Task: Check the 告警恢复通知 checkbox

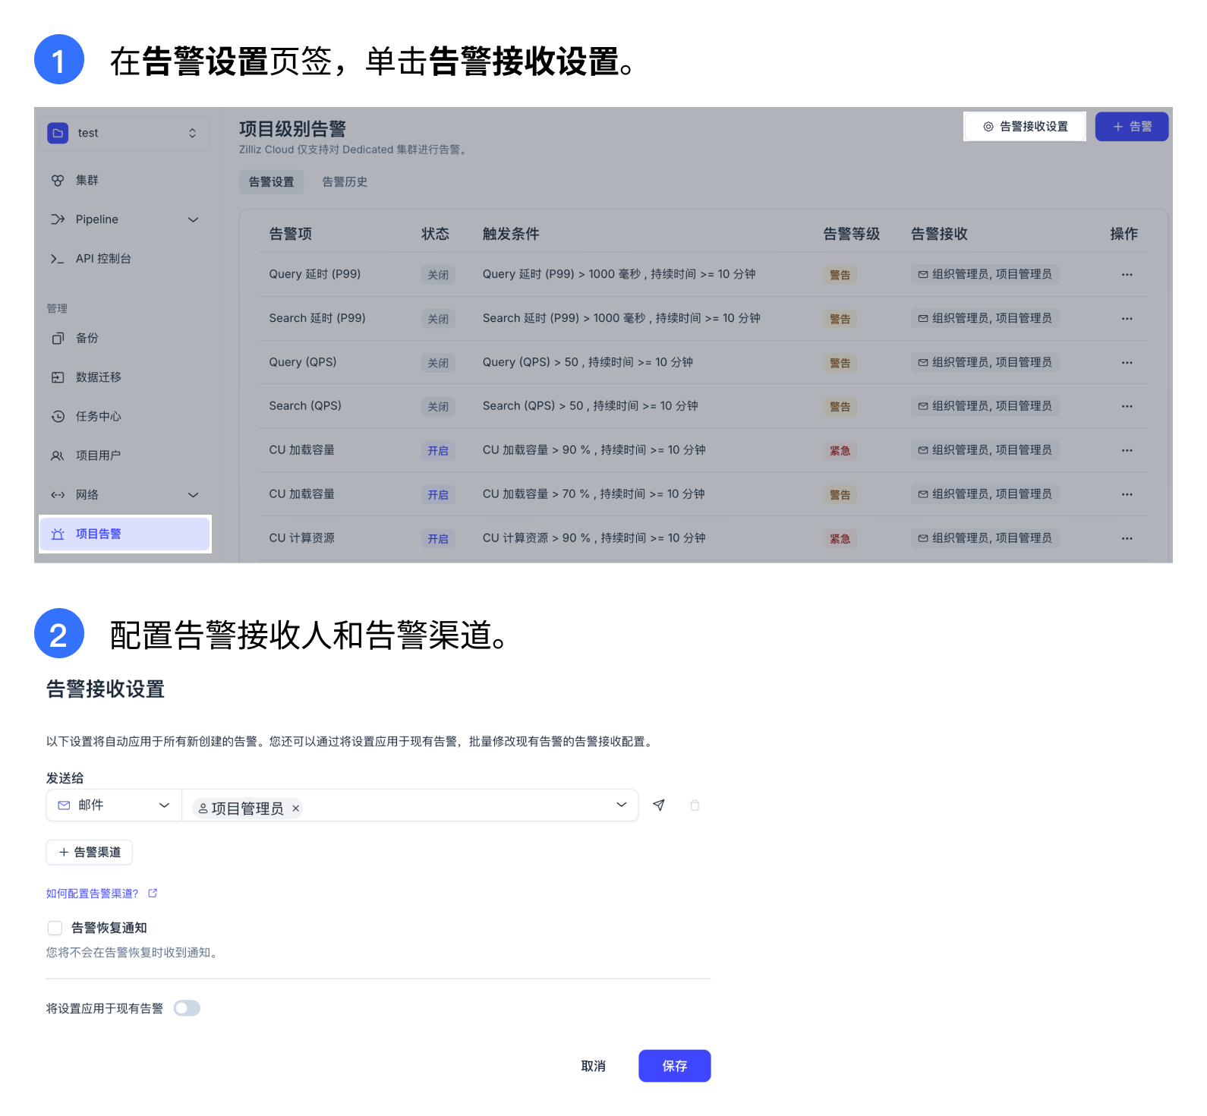Action: click(x=55, y=928)
